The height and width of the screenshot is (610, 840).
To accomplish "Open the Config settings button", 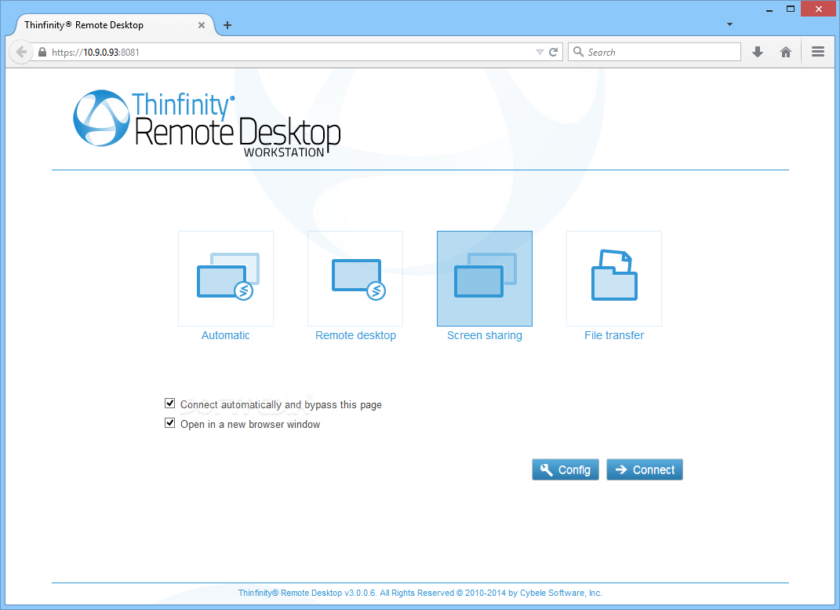I will point(565,469).
